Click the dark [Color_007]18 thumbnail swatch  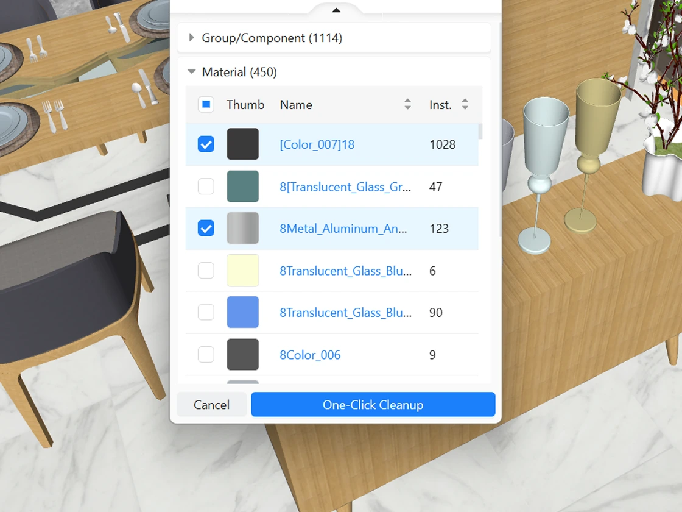coord(242,144)
